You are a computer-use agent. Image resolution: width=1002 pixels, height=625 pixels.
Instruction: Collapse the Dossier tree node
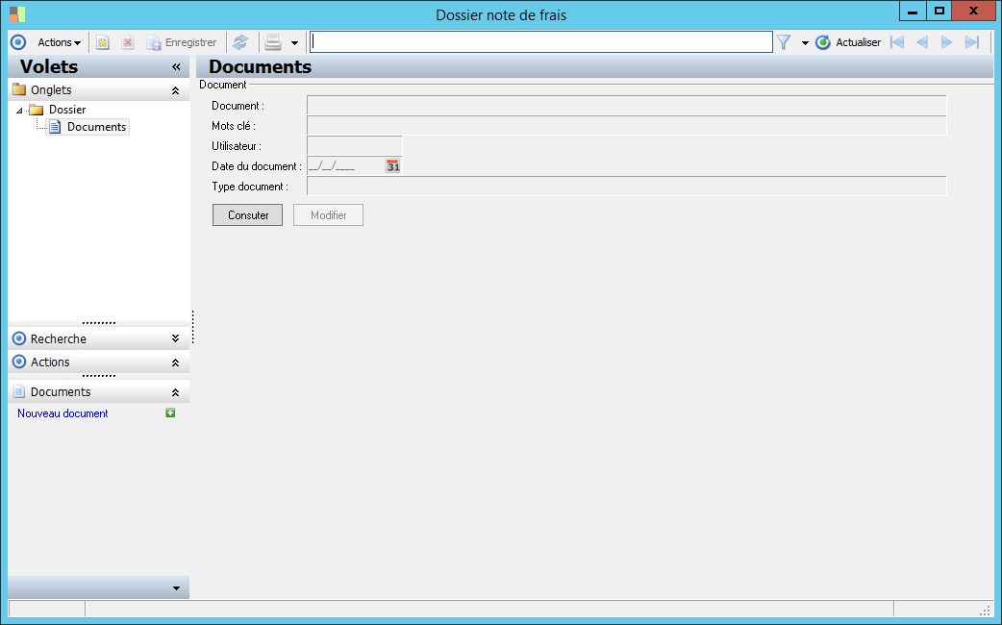point(19,111)
